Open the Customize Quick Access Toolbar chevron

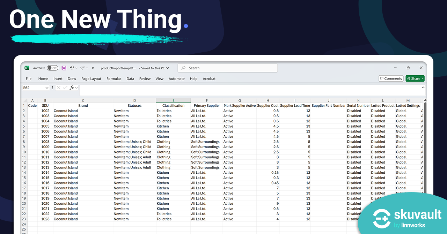coord(93,68)
